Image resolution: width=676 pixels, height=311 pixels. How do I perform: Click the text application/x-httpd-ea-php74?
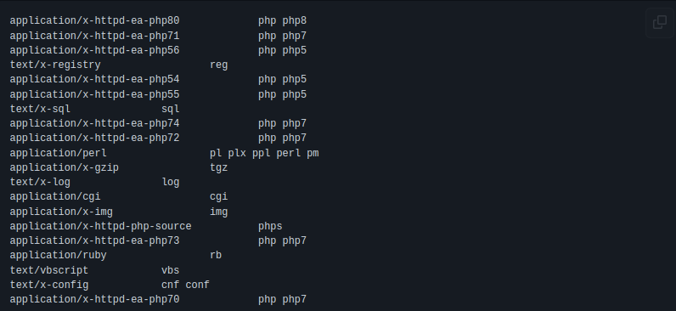(94, 124)
